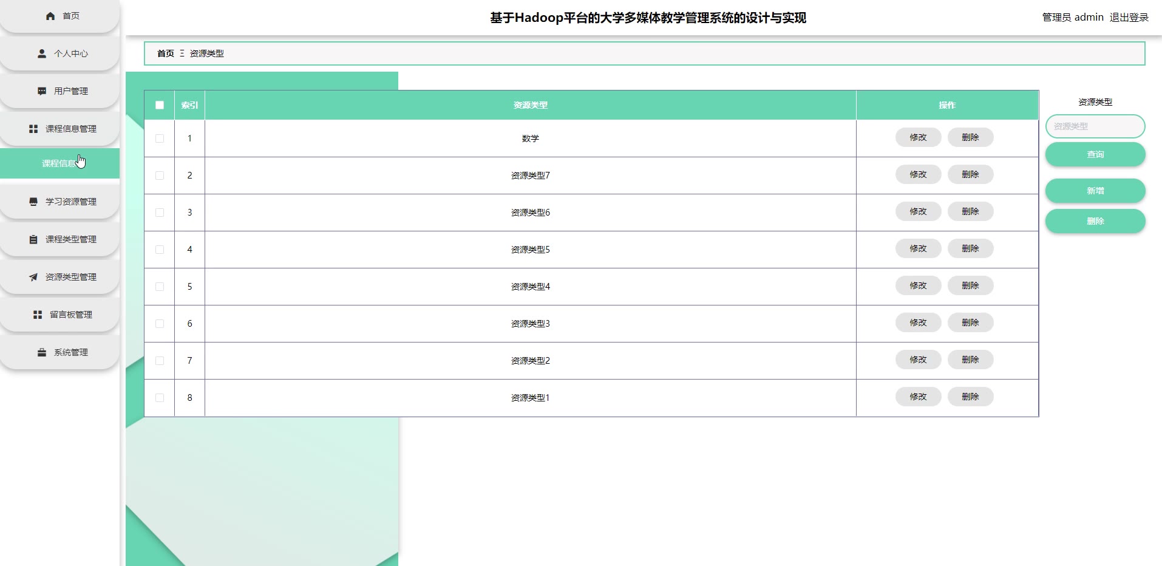Click the 索引 column header
Screen dimensions: 1162x566
pos(189,105)
